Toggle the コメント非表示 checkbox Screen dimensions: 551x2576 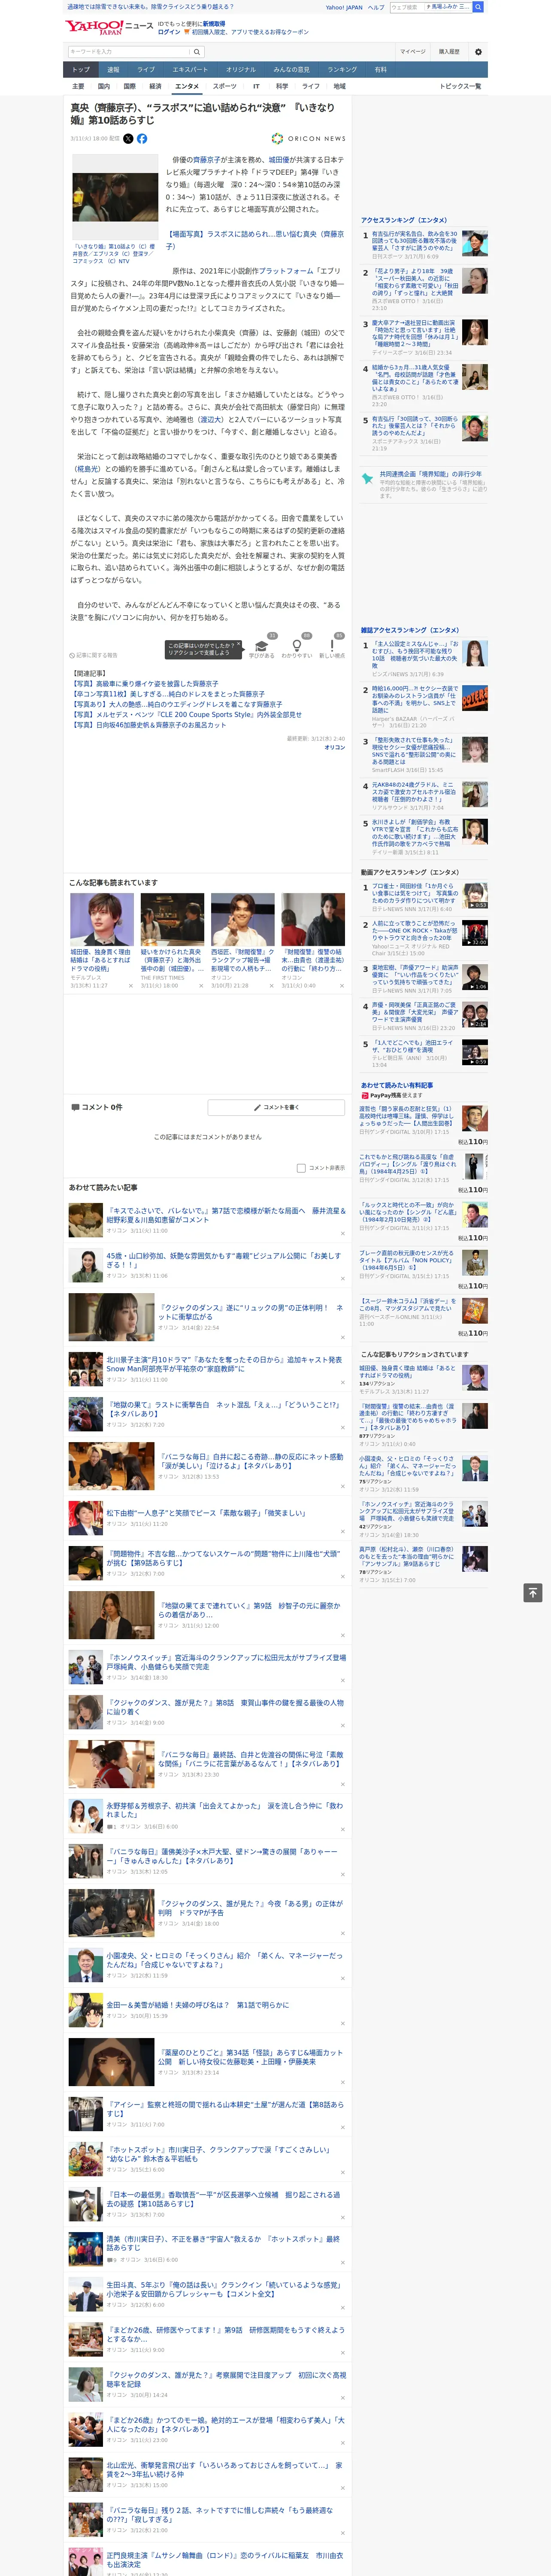(301, 1168)
